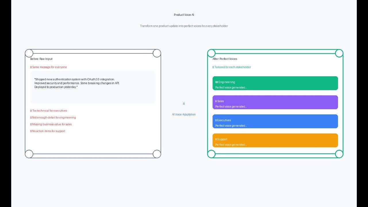Click the Engineering icon on the green card
Viewport: 368px width, 207px height.
(216, 82)
